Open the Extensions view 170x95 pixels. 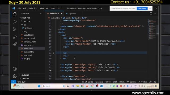click(x=15, y=44)
